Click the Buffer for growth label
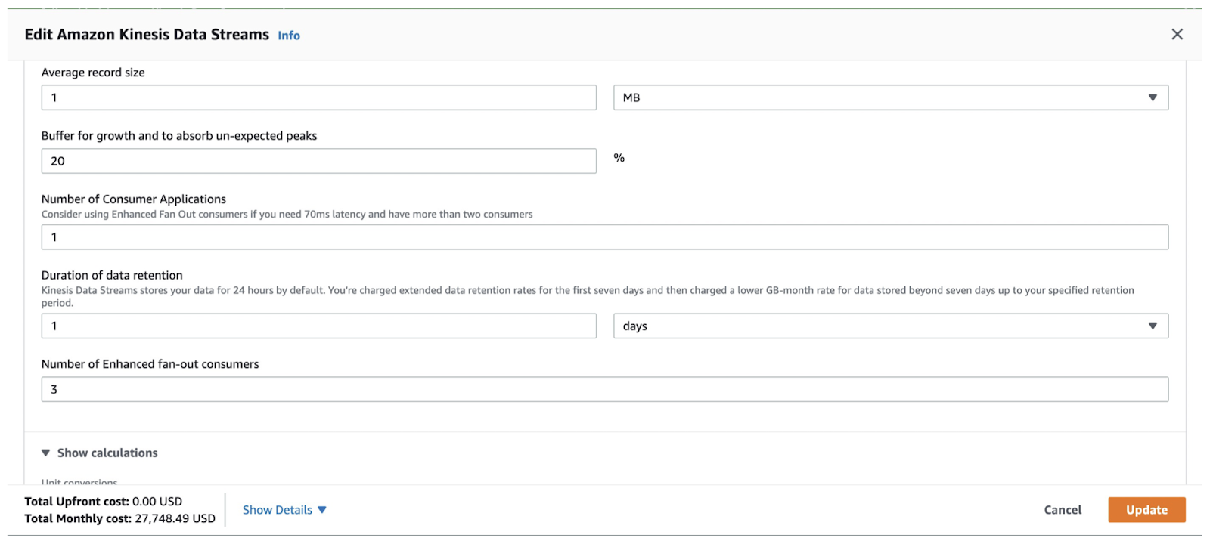This screenshot has height=547, width=1210. pyautogui.click(x=179, y=136)
